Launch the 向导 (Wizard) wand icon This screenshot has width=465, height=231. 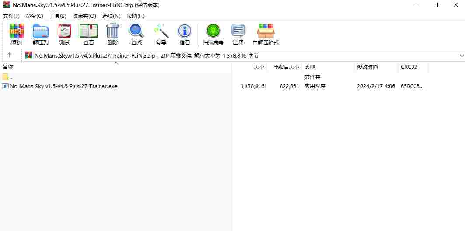161,31
